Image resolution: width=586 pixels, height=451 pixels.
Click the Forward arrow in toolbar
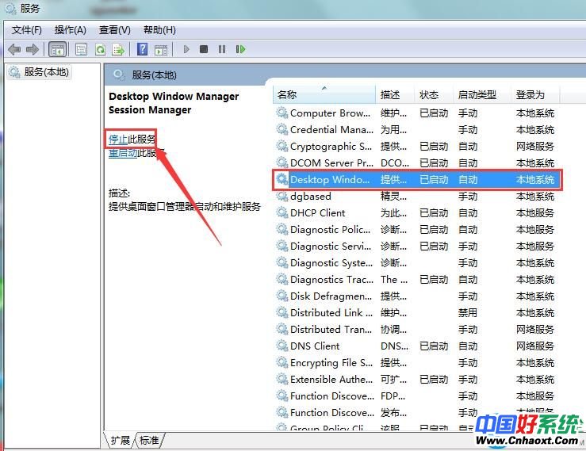tap(33, 49)
